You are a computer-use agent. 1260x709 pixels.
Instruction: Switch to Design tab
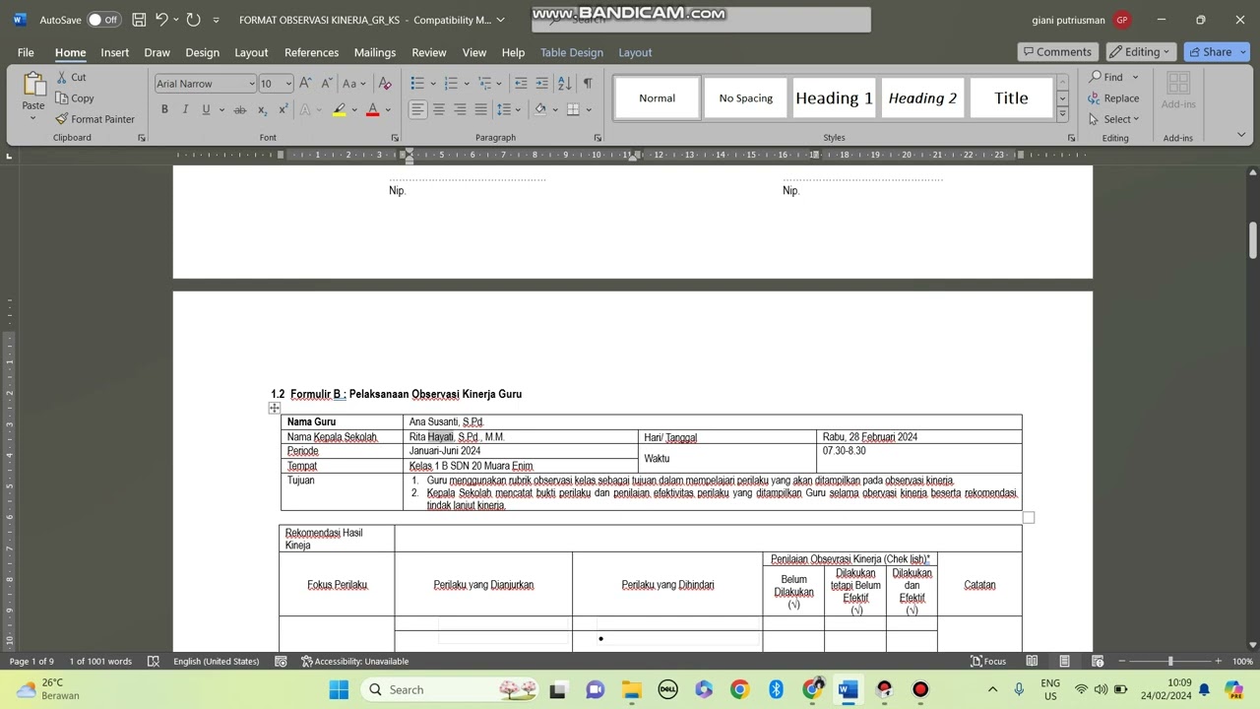pos(202,52)
